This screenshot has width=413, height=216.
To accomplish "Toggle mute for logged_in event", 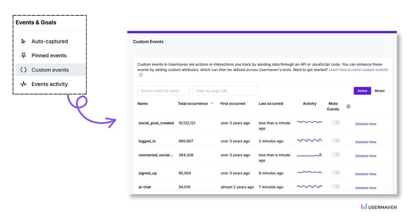I will tap(336, 141).
